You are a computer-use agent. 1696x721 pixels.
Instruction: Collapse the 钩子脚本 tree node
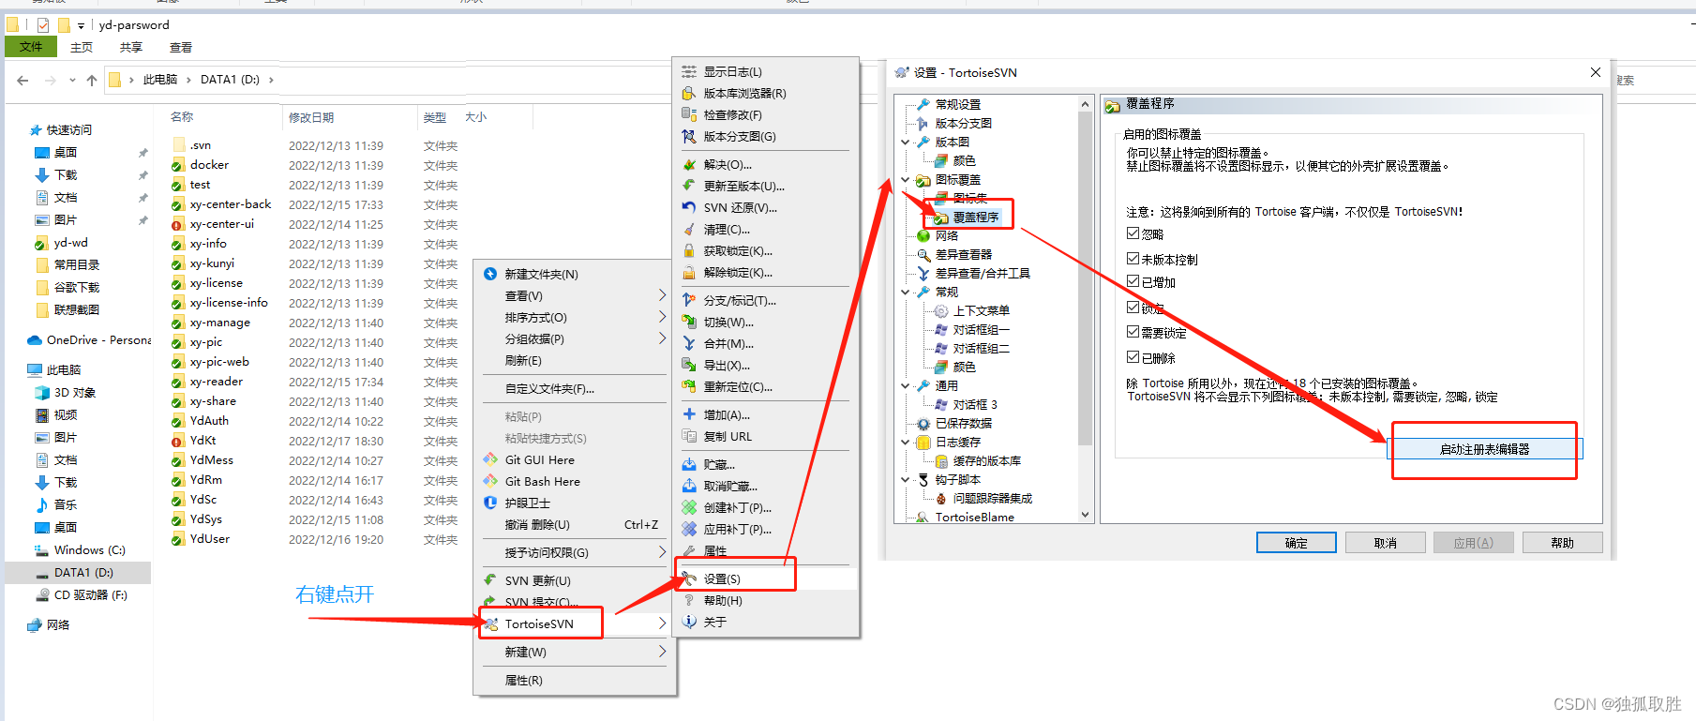[905, 480]
